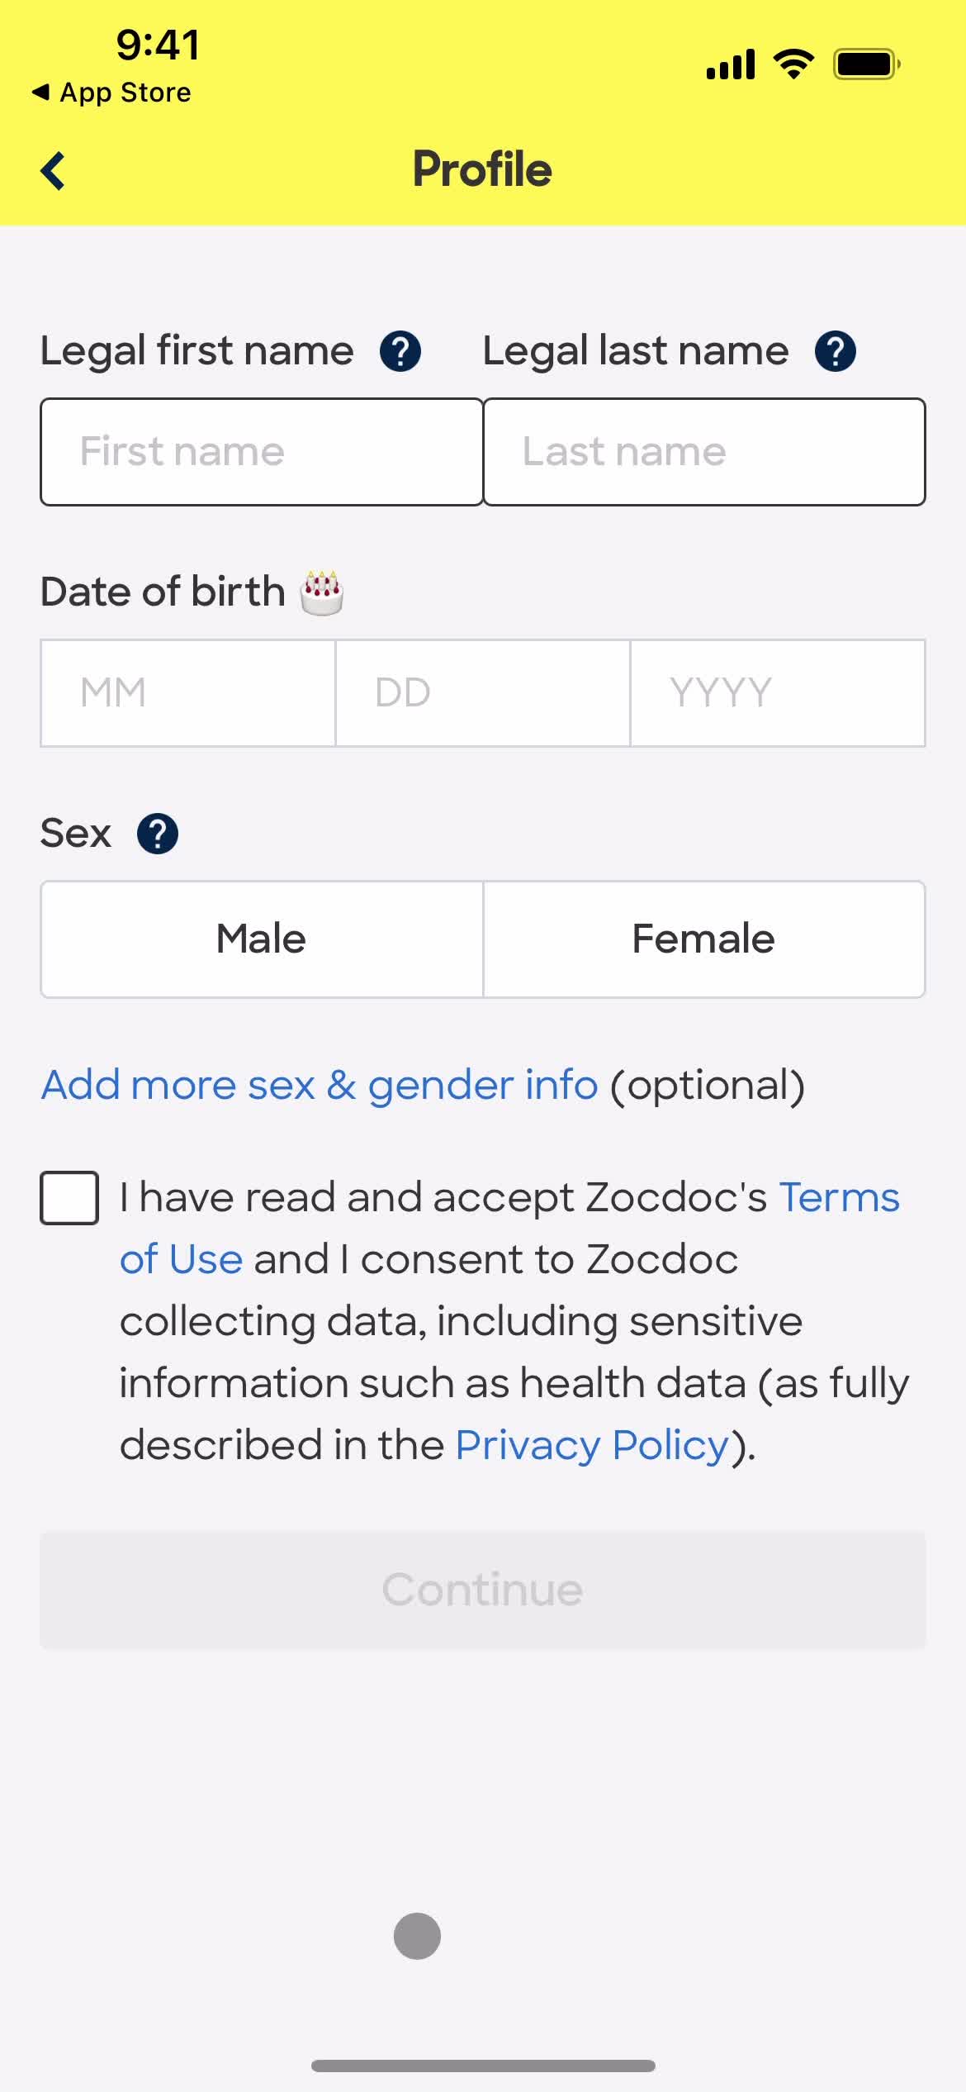
Task: Tap the Sex help question icon
Action: pos(158,834)
